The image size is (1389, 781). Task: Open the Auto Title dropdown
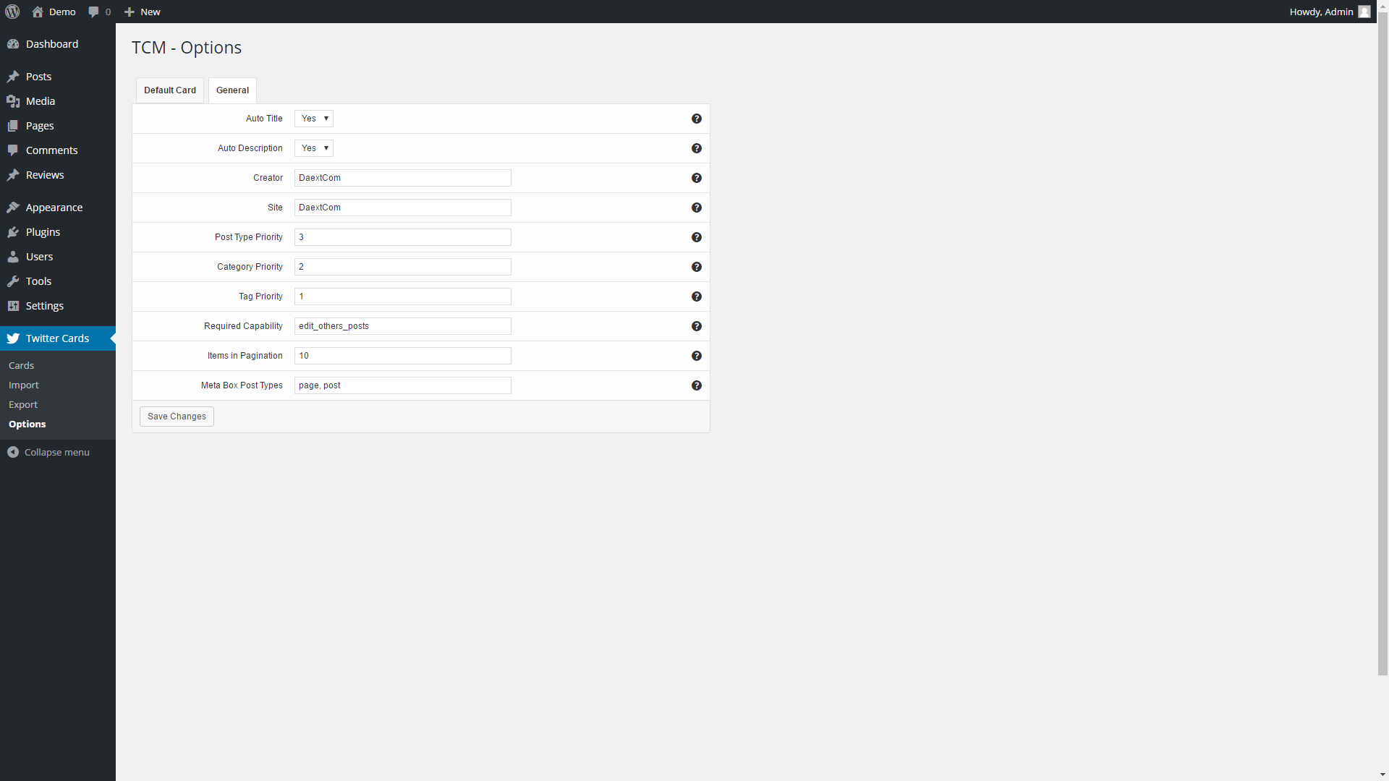(x=314, y=119)
